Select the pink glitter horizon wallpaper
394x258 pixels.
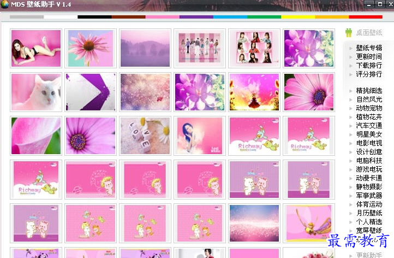[254, 223]
